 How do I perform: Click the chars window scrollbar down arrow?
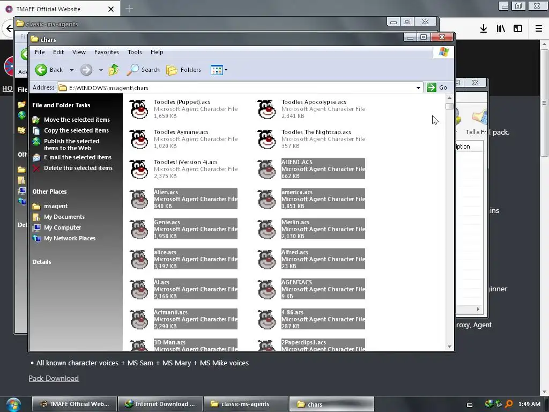pyautogui.click(x=450, y=347)
